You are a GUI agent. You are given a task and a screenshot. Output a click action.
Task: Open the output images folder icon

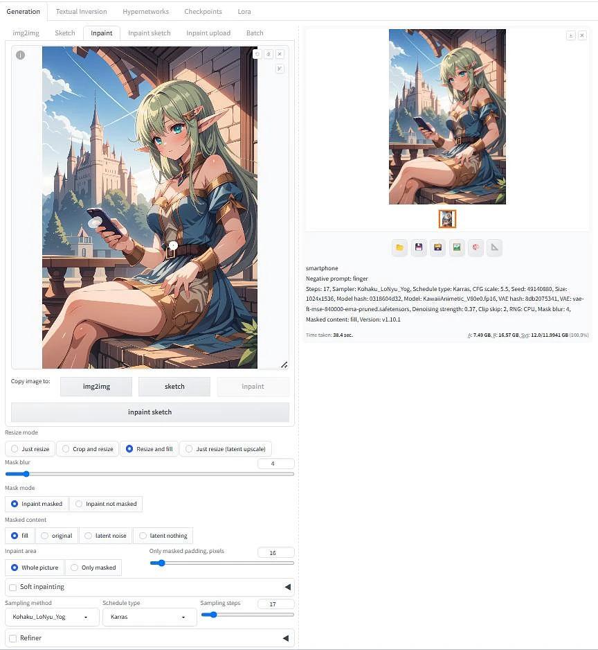click(x=399, y=247)
